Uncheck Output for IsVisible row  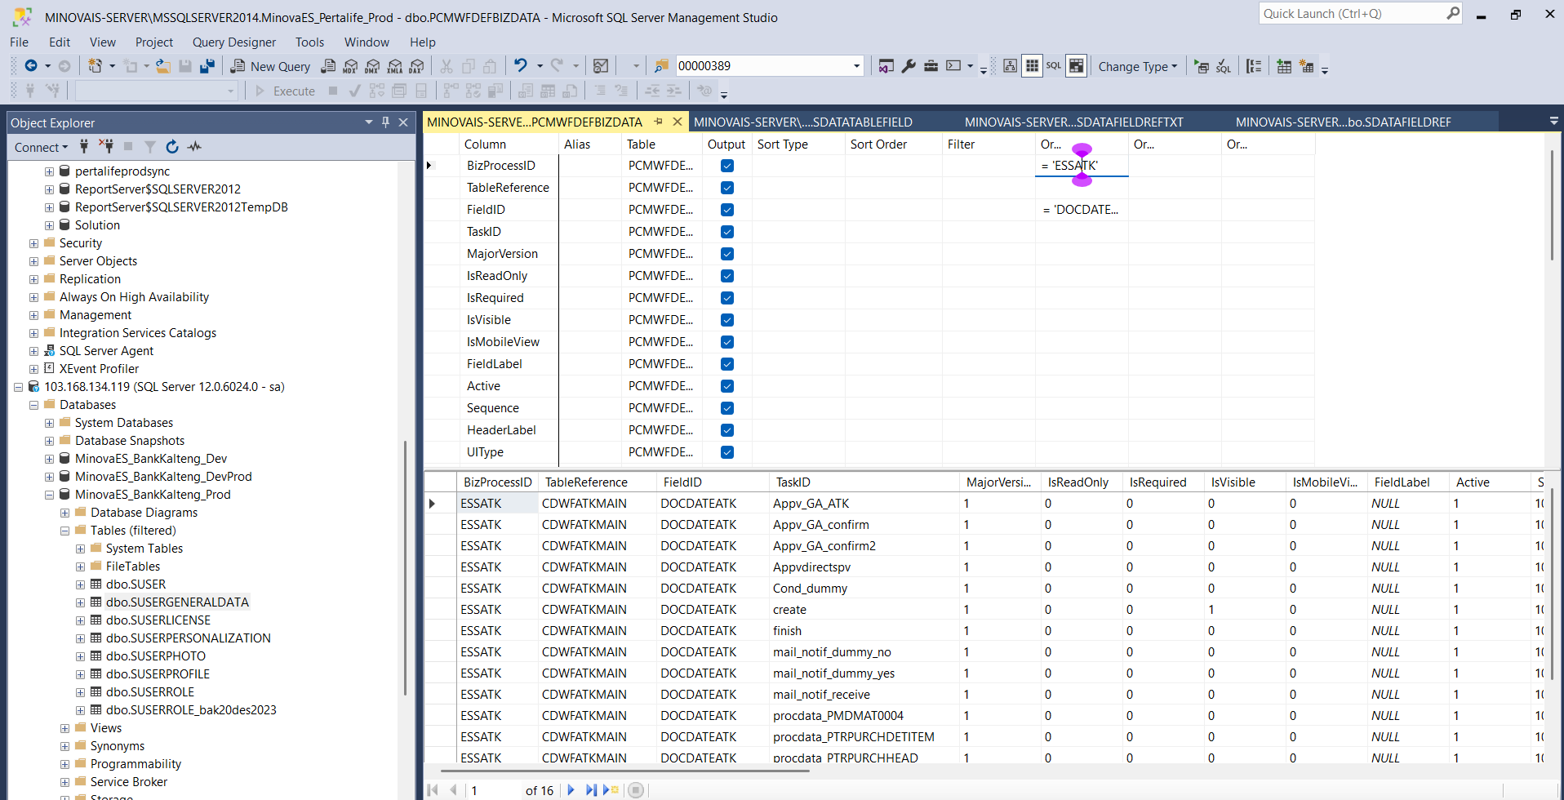pyautogui.click(x=727, y=320)
